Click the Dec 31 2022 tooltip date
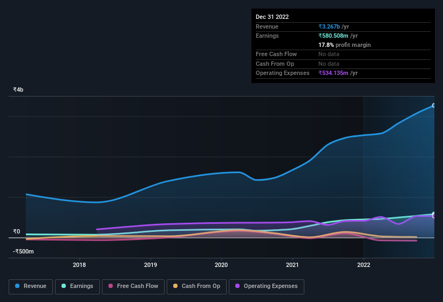 tap(272, 17)
